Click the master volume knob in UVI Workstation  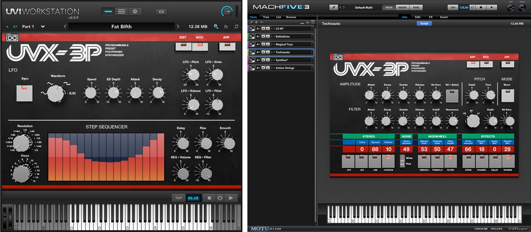[226, 12]
